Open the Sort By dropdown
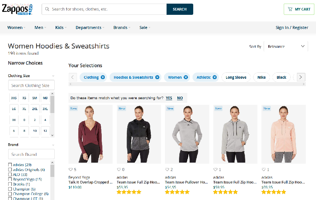The height and width of the screenshot is (200, 316). tap(286, 46)
